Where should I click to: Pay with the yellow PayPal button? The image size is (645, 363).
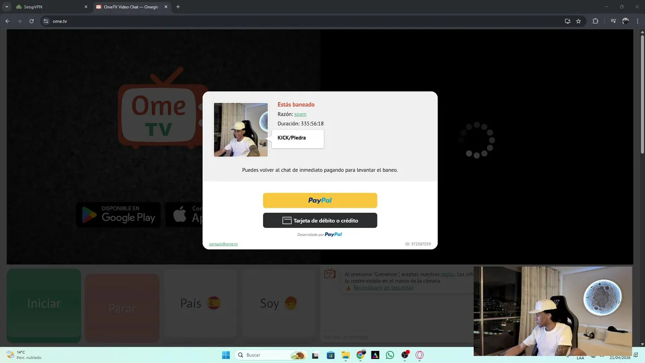(x=320, y=200)
